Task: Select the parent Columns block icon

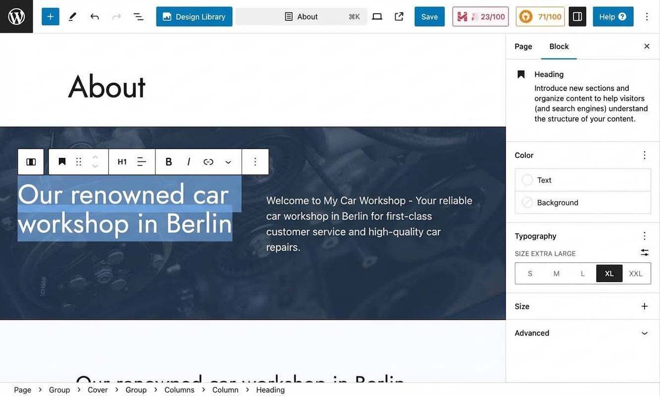Action: click(x=31, y=162)
